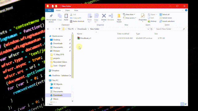Go up one folder level arrow
The height and width of the screenshot is (111, 198).
pyautogui.click(x=59, y=29)
